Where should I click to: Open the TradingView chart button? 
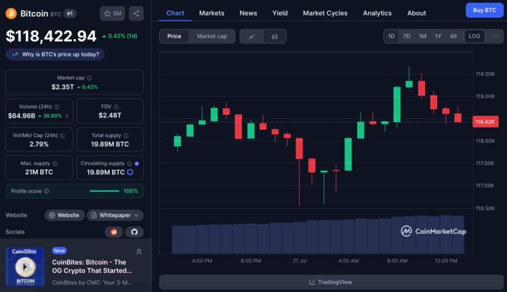coord(331,282)
